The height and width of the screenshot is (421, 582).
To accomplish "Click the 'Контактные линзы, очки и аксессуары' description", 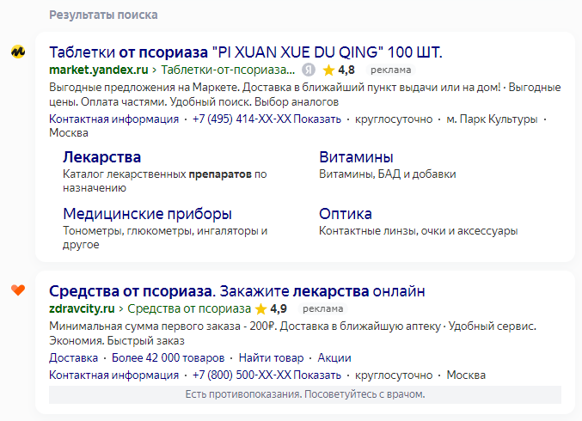I will coord(419,231).
